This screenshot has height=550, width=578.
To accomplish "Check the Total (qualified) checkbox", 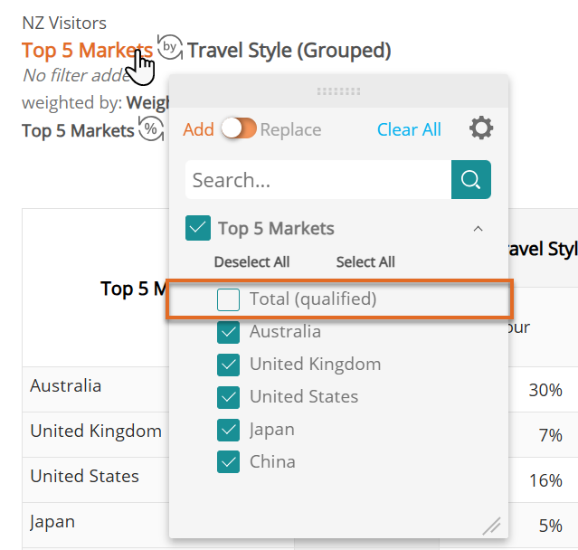I will coord(228,299).
